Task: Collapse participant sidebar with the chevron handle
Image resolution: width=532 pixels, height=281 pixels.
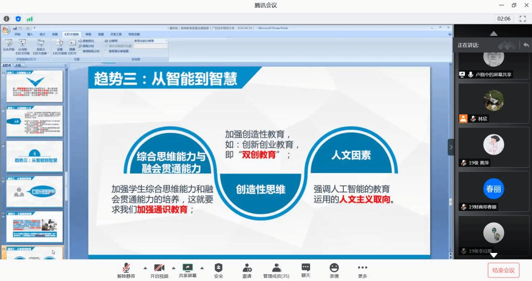Action: coord(450,147)
